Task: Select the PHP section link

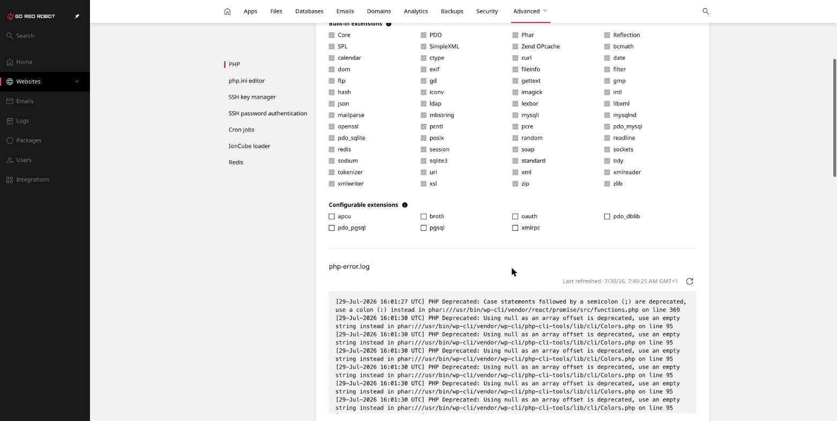Action: point(234,64)
